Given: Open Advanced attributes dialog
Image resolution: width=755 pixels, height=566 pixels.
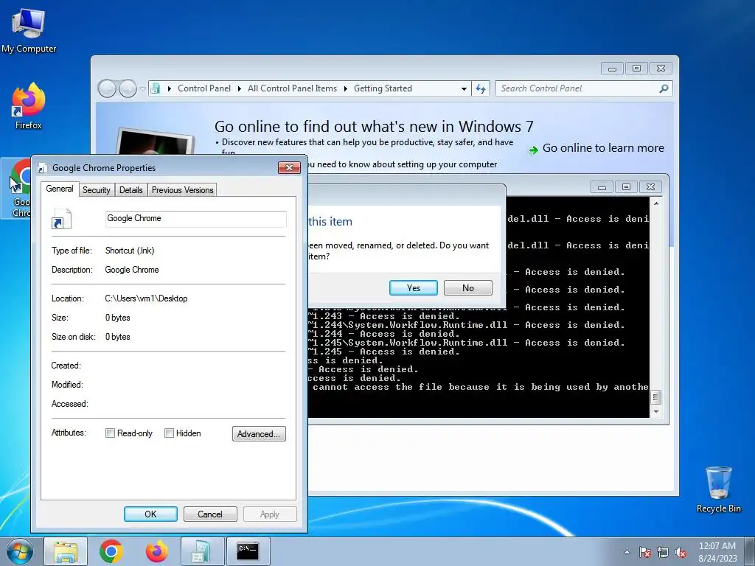Looking at the screenshot, I should (x=259, y=433).
